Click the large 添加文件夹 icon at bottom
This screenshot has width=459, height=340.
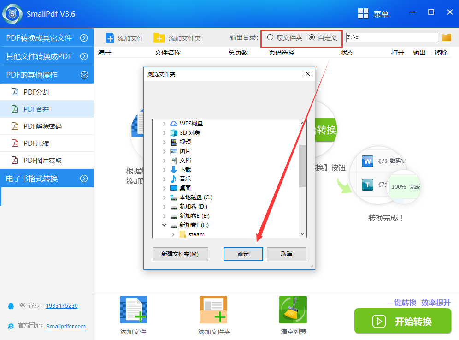point(213,310)
